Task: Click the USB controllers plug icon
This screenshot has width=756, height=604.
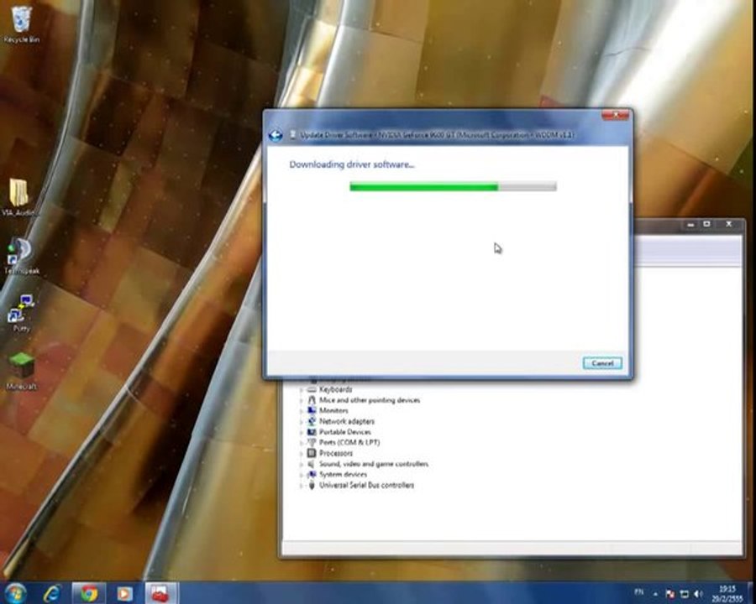Action: [x=312, y=485]
